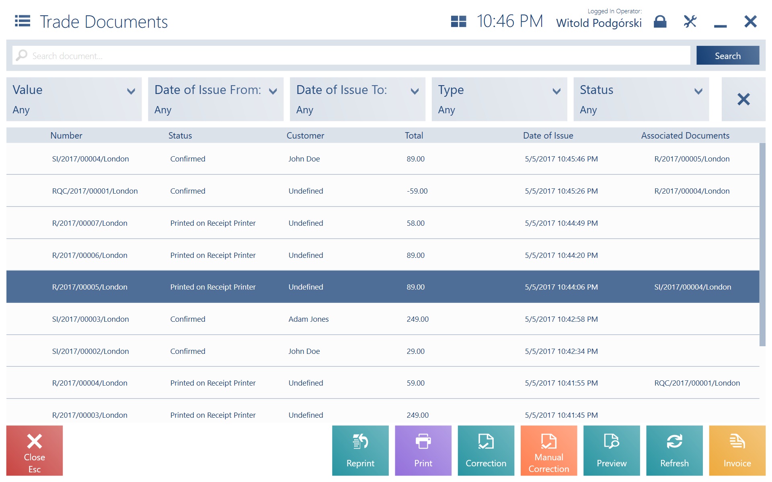The width and height of the screenshot is (772, 482).
Task: Print the selected document
Action: (423, 450)
